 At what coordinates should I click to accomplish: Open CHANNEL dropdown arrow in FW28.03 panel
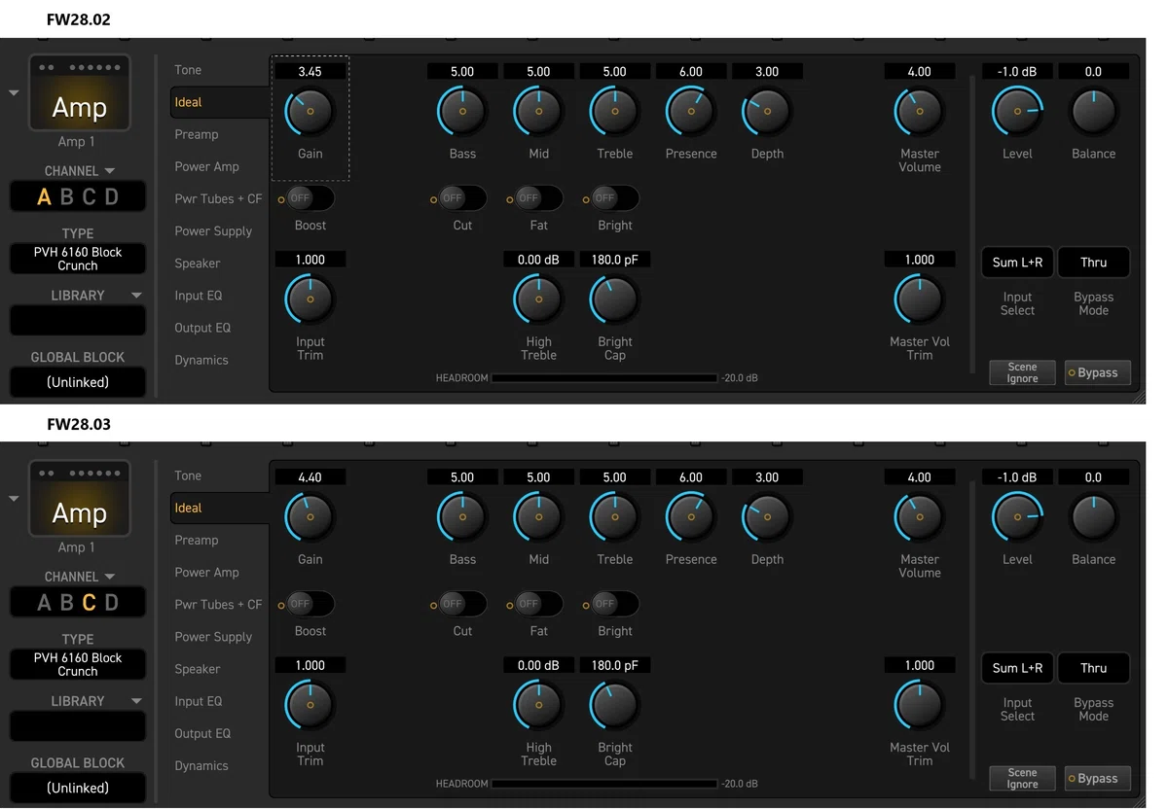coord(110,577)
